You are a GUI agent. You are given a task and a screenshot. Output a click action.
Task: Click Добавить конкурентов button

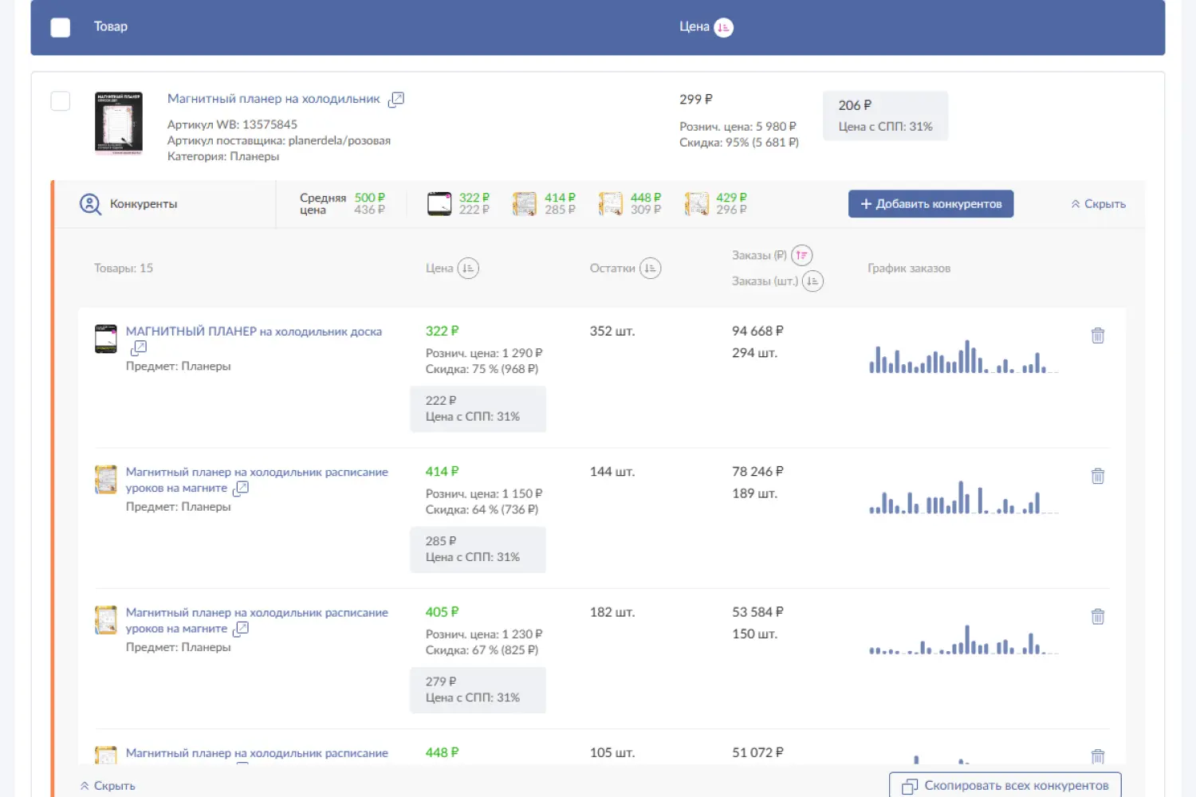click(x=930, y=204)
